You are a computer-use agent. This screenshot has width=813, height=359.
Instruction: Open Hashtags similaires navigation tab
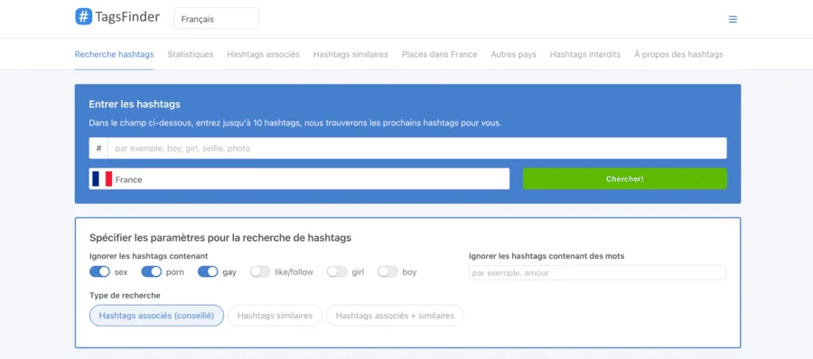(x=350, y=54)
